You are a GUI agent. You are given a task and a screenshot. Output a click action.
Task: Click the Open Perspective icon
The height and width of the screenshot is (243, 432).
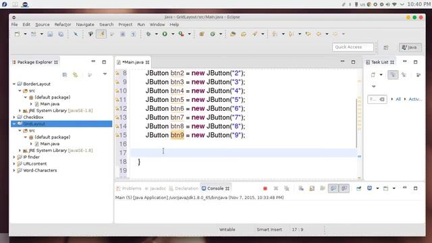[x=386, y=47]
